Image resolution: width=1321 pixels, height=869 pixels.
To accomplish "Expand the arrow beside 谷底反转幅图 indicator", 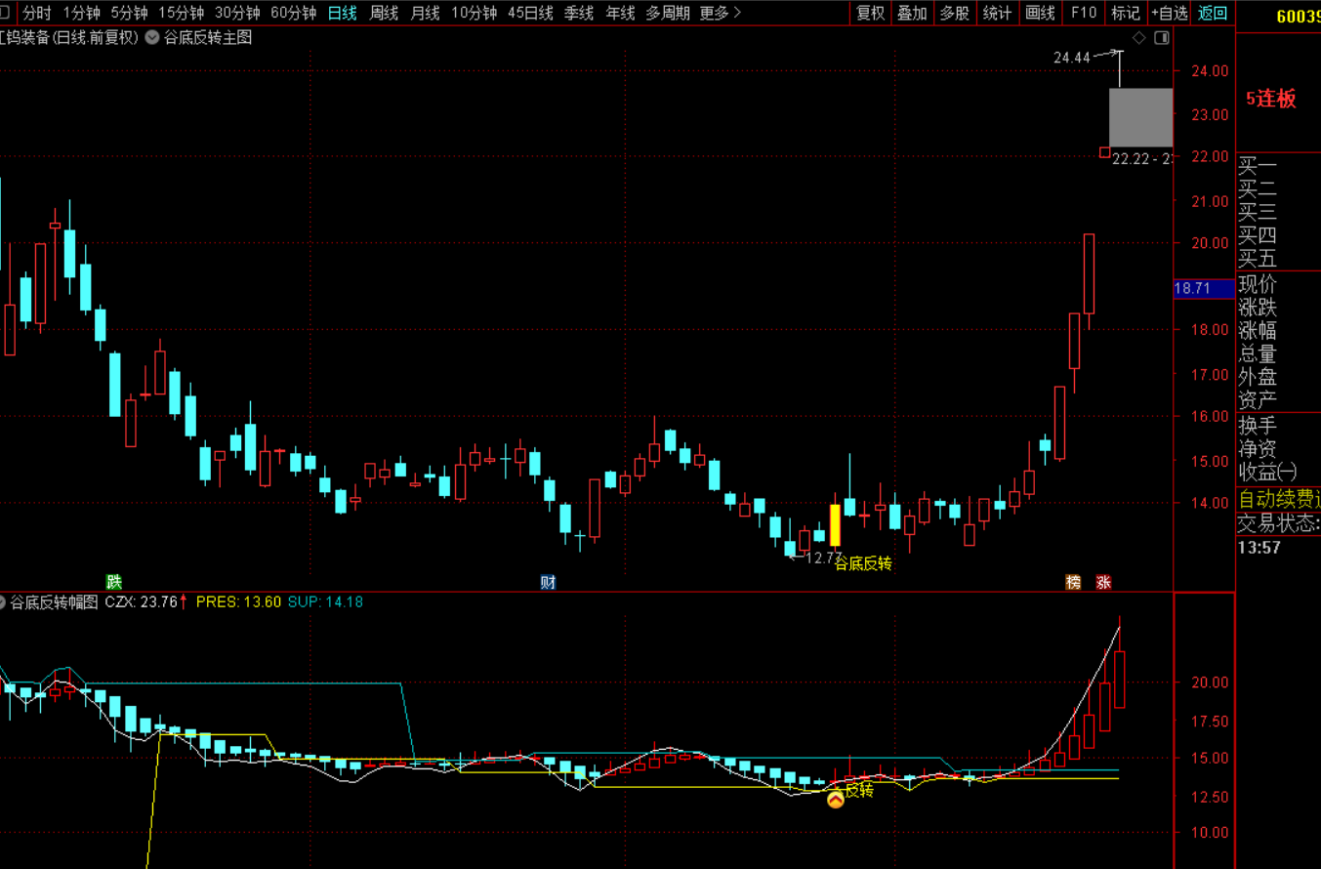I will [4, 601].
